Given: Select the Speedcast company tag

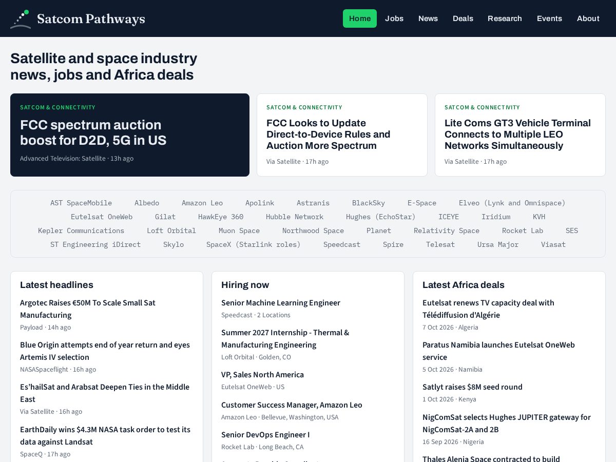Looking at the screenshot, I should pos(342,244).
